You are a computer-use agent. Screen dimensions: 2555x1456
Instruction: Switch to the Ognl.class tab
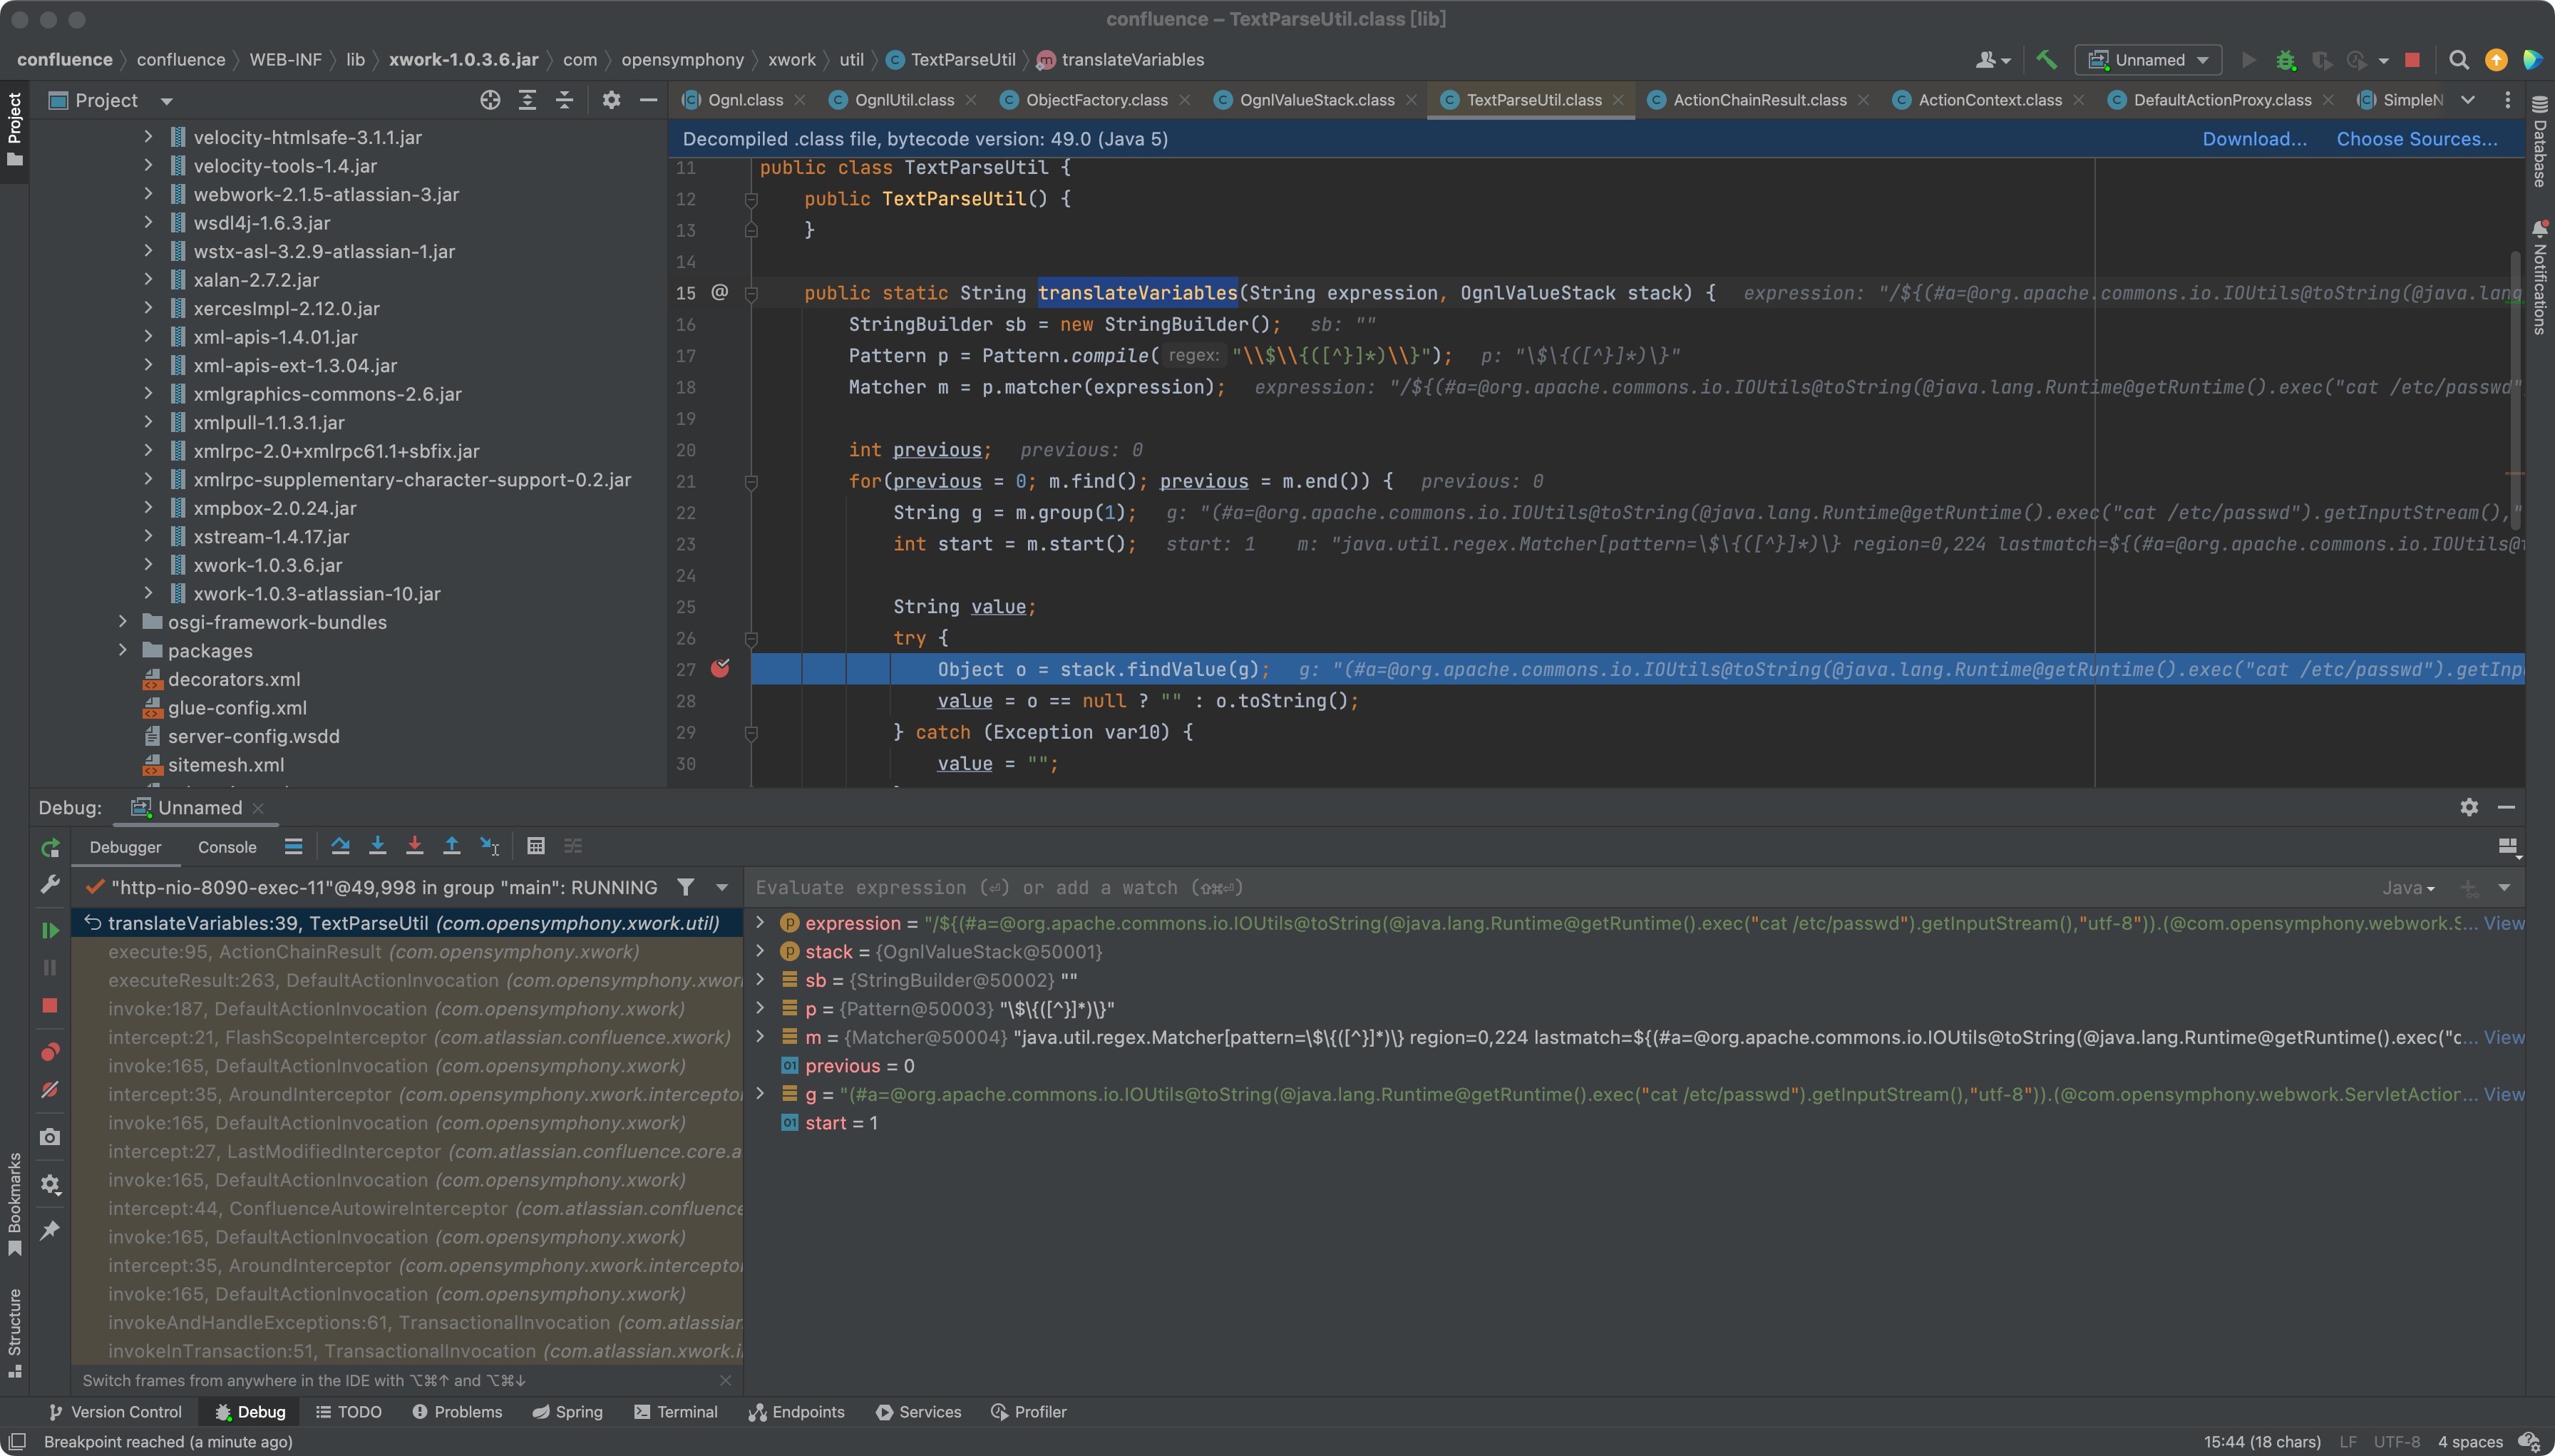[x=745, y=100]
